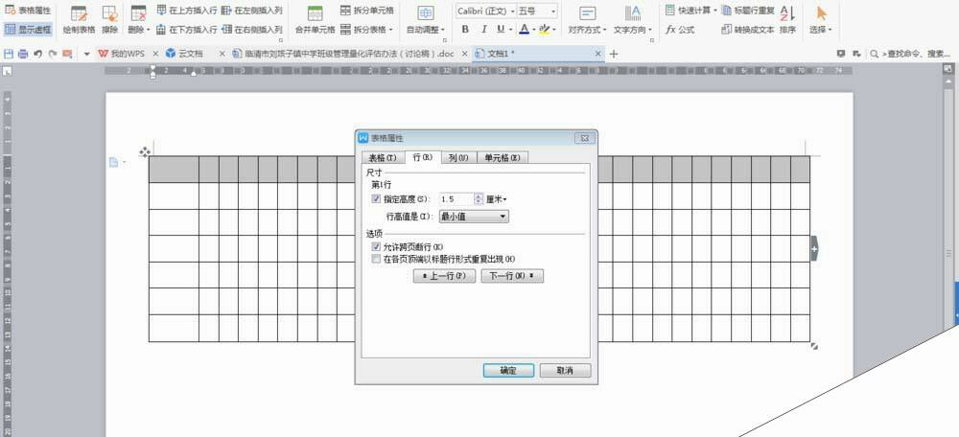Toggle italic formatting
The image size is (959, 437).
[x=483, y=30]
